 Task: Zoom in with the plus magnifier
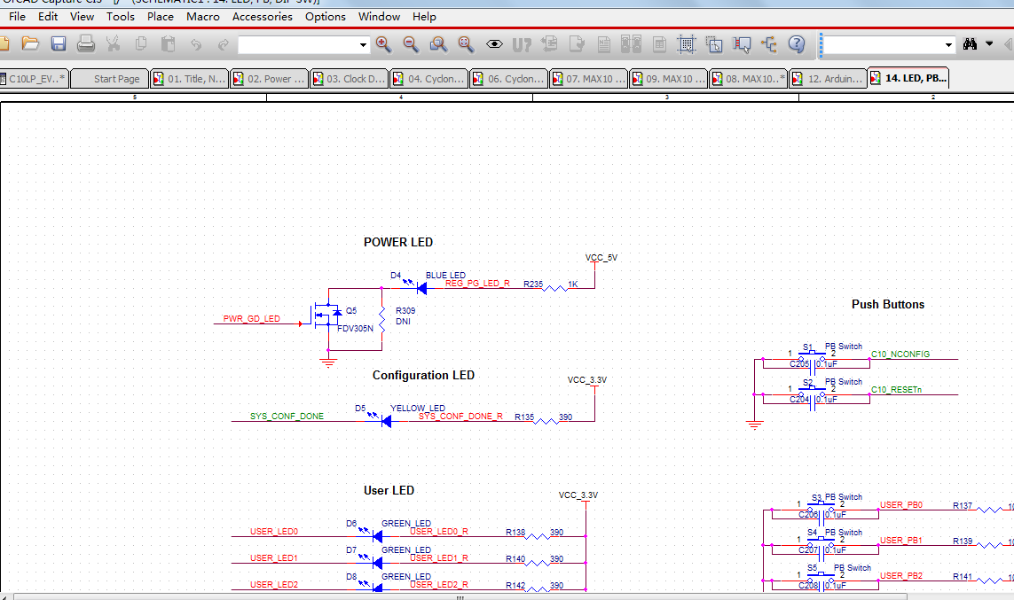tap(383, 44)
